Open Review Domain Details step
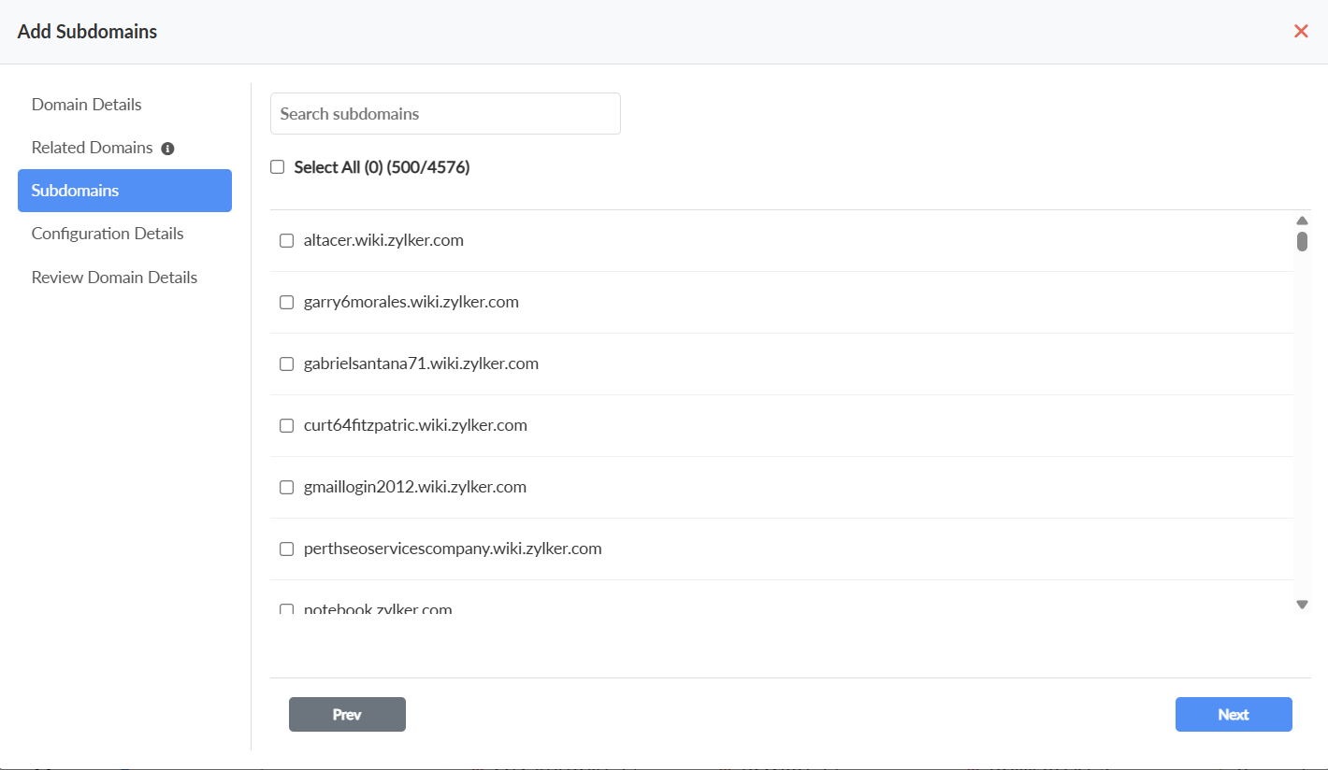Viewport: 1328px width, 770px height. click(x=114, y=278)
